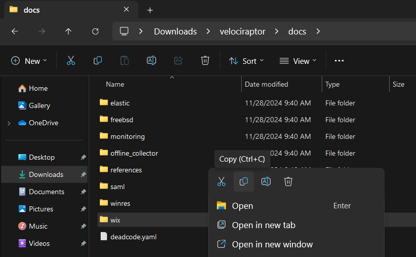Click the Copy icon in the toolbar
Screen dimensions: 416x257
click(x=98, y=61)
